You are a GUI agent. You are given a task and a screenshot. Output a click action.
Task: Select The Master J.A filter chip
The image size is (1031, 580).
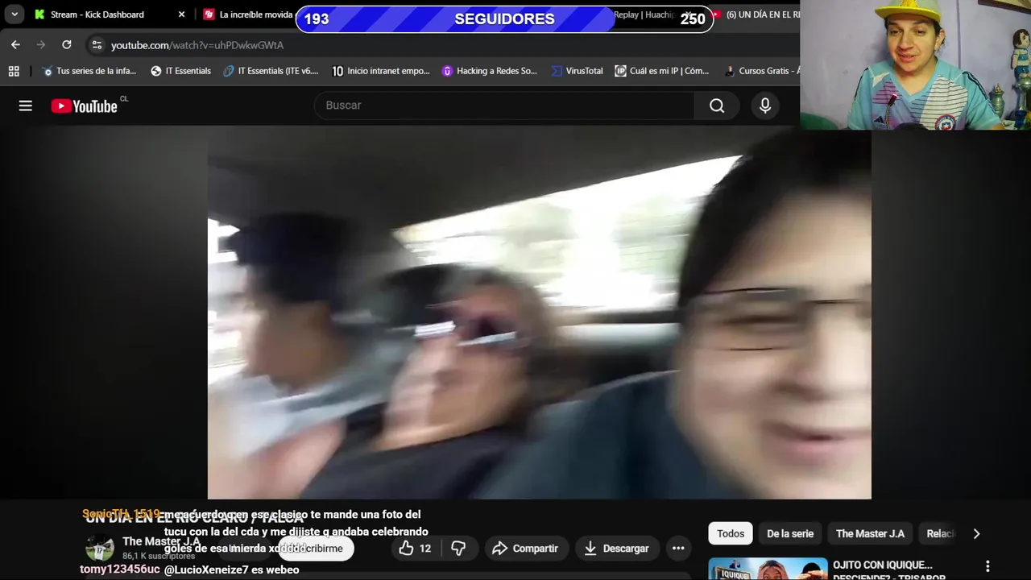coord(870,533)
